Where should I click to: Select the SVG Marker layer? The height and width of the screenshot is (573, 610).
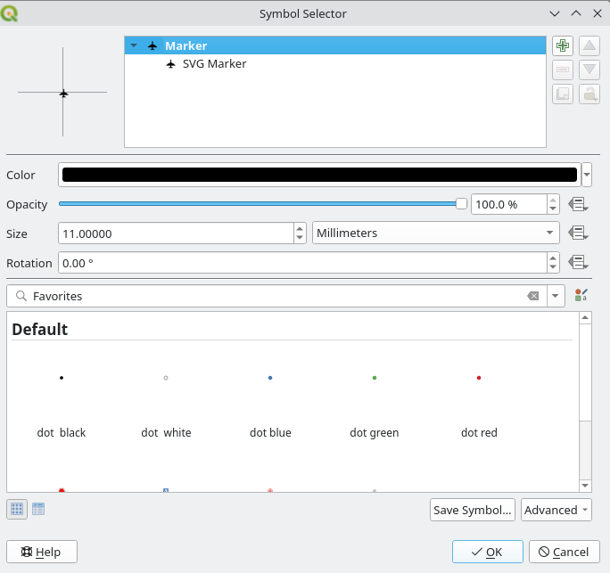(x=214, y=64)
